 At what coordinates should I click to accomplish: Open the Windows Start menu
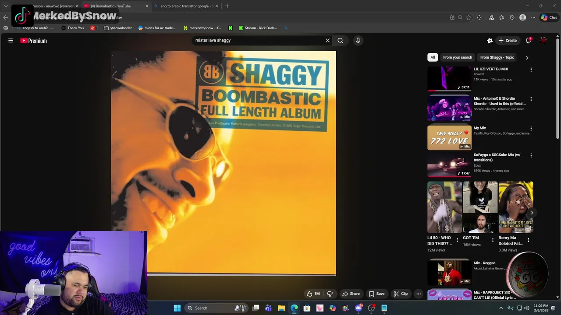pyautogui.click(x=177, y=308)
